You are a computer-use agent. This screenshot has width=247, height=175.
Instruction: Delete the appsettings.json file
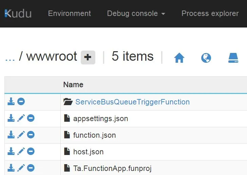pos(31,118)
